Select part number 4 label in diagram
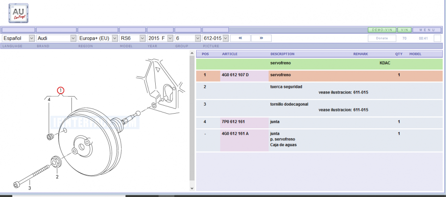 49,100
